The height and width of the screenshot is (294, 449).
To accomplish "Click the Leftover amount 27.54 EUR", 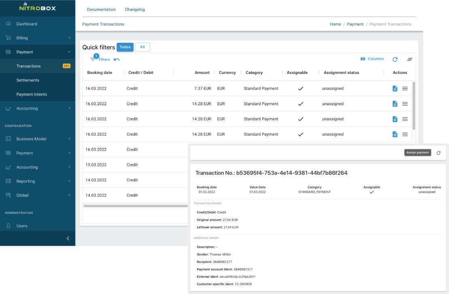I will [x=218, y=227].
